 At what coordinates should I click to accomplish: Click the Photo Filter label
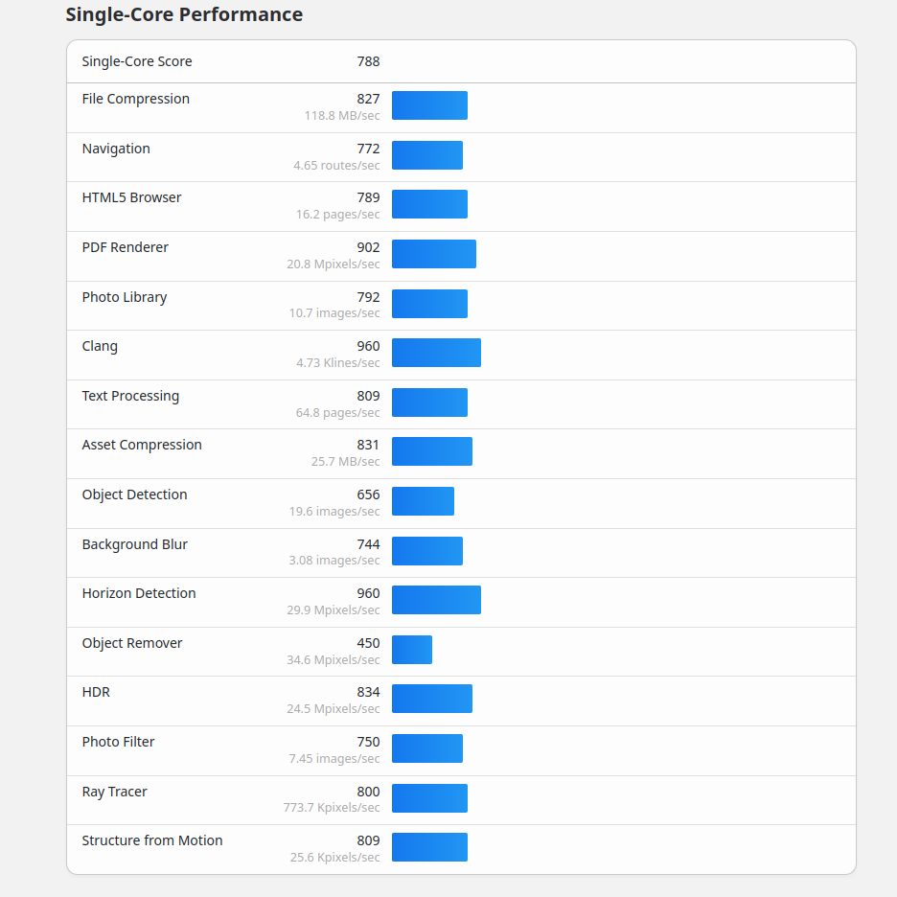118,742
